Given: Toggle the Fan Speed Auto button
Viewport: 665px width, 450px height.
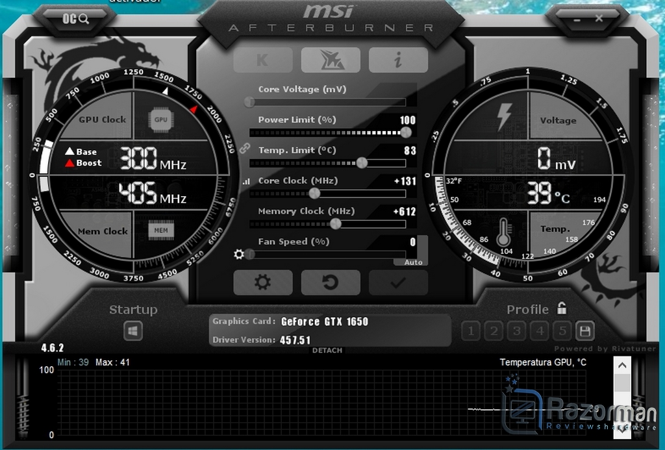Looking at the screenshot, I should coord(414,262).
